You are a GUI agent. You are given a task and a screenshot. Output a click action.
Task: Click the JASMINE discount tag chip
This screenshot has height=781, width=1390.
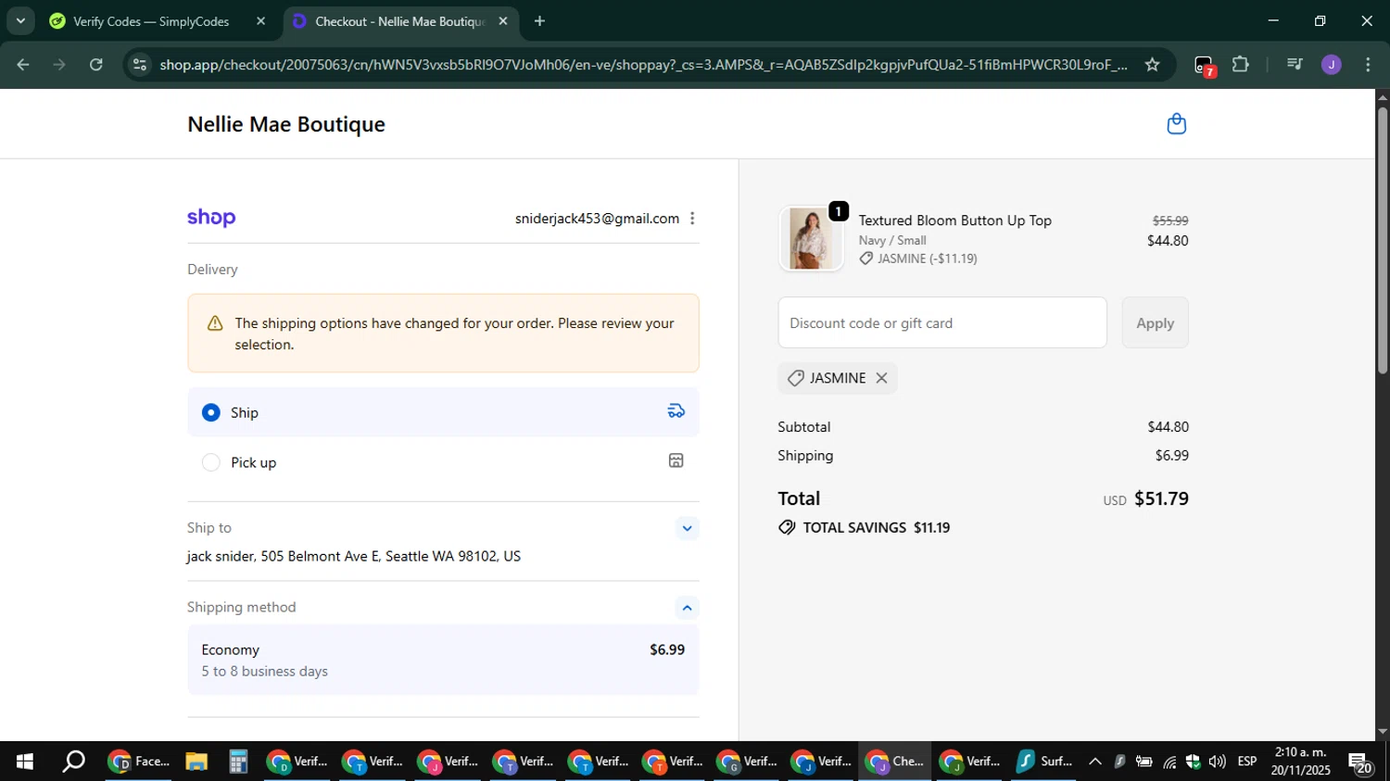(838, 378)
